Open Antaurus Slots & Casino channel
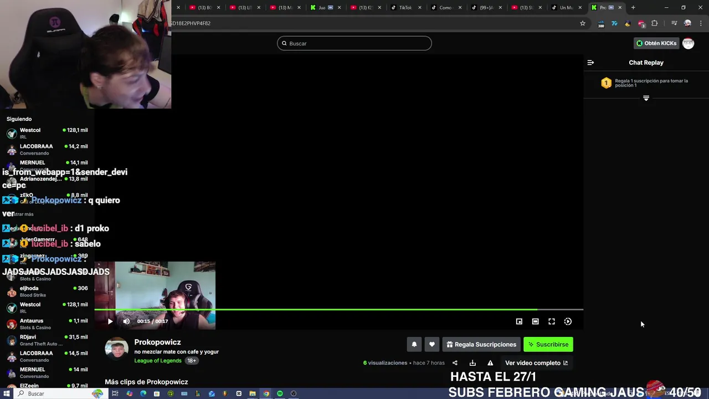Viewport: 709px width, 399px height. 47,324
